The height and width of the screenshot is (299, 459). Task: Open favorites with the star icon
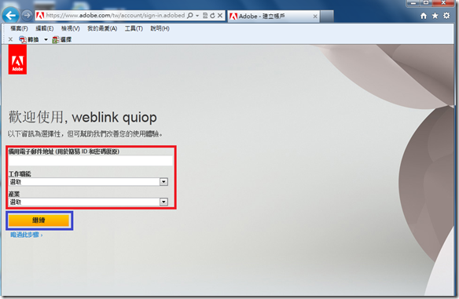(435, 16)
